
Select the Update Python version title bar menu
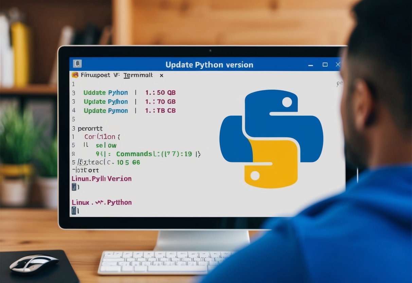click(209, 64)
